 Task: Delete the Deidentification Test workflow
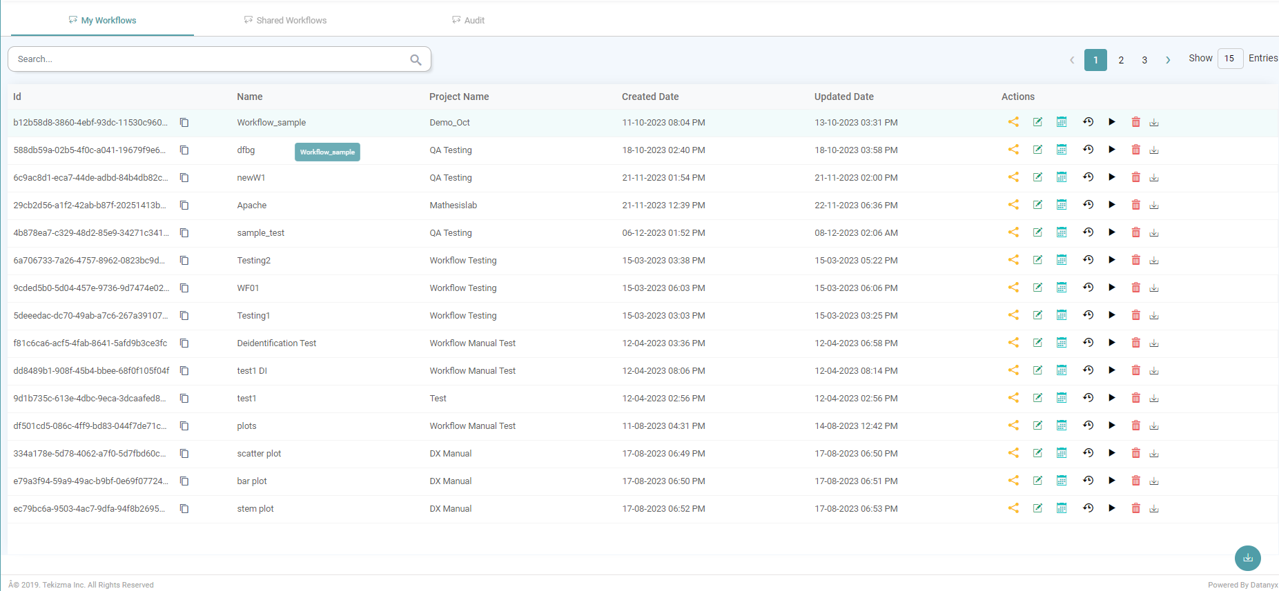point(1135,343)
